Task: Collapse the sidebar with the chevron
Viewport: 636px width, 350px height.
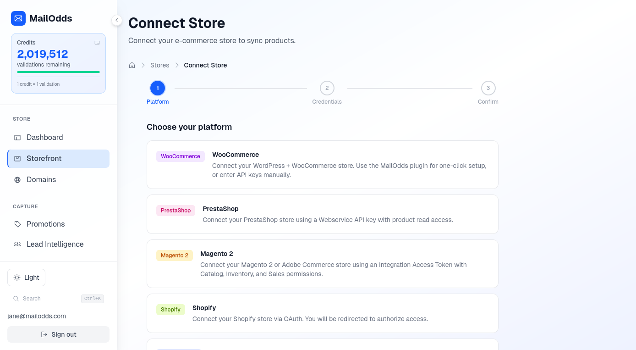Action: [117, 20]
